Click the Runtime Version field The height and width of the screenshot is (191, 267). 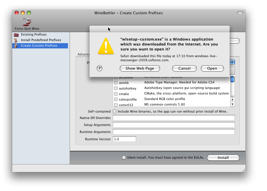point(124,139)
